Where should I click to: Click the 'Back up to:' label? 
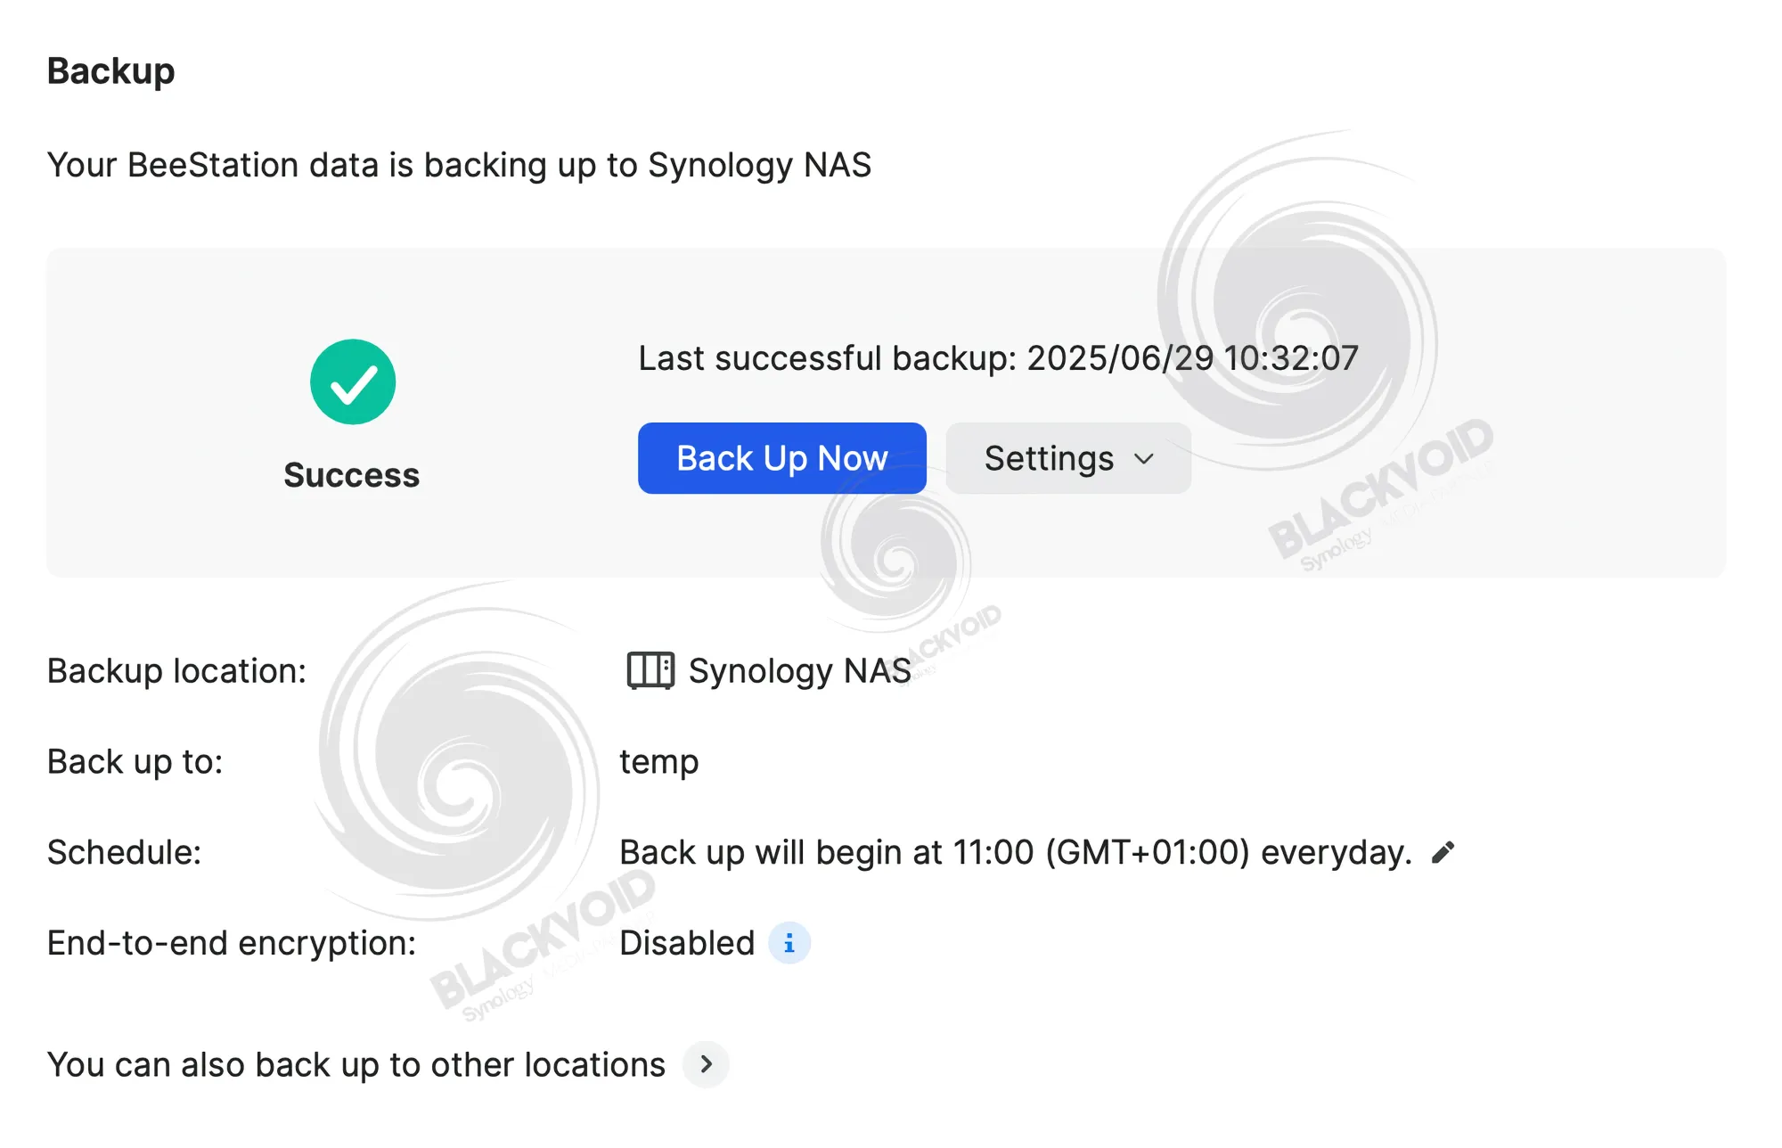click(x=135, y=762)
